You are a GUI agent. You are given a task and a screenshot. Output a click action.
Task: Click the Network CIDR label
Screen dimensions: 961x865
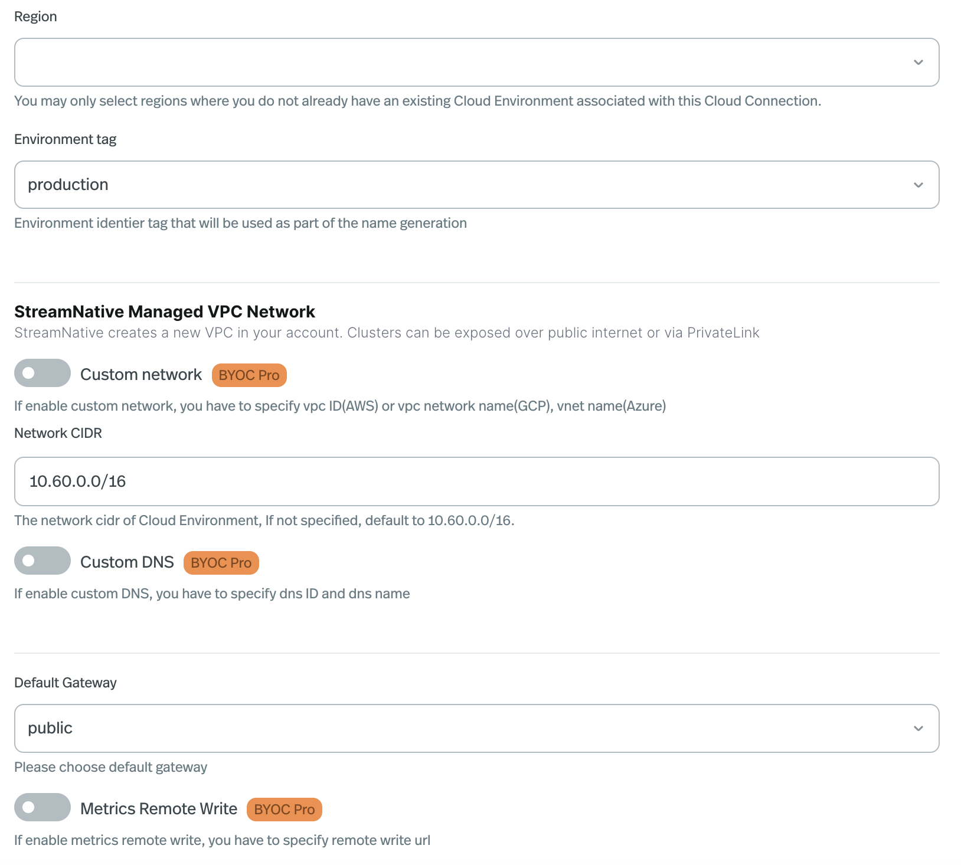click(x=57, y=432)
